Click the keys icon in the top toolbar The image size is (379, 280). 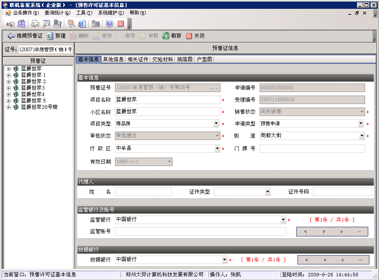pyautogui.click(x=71, y=24)
